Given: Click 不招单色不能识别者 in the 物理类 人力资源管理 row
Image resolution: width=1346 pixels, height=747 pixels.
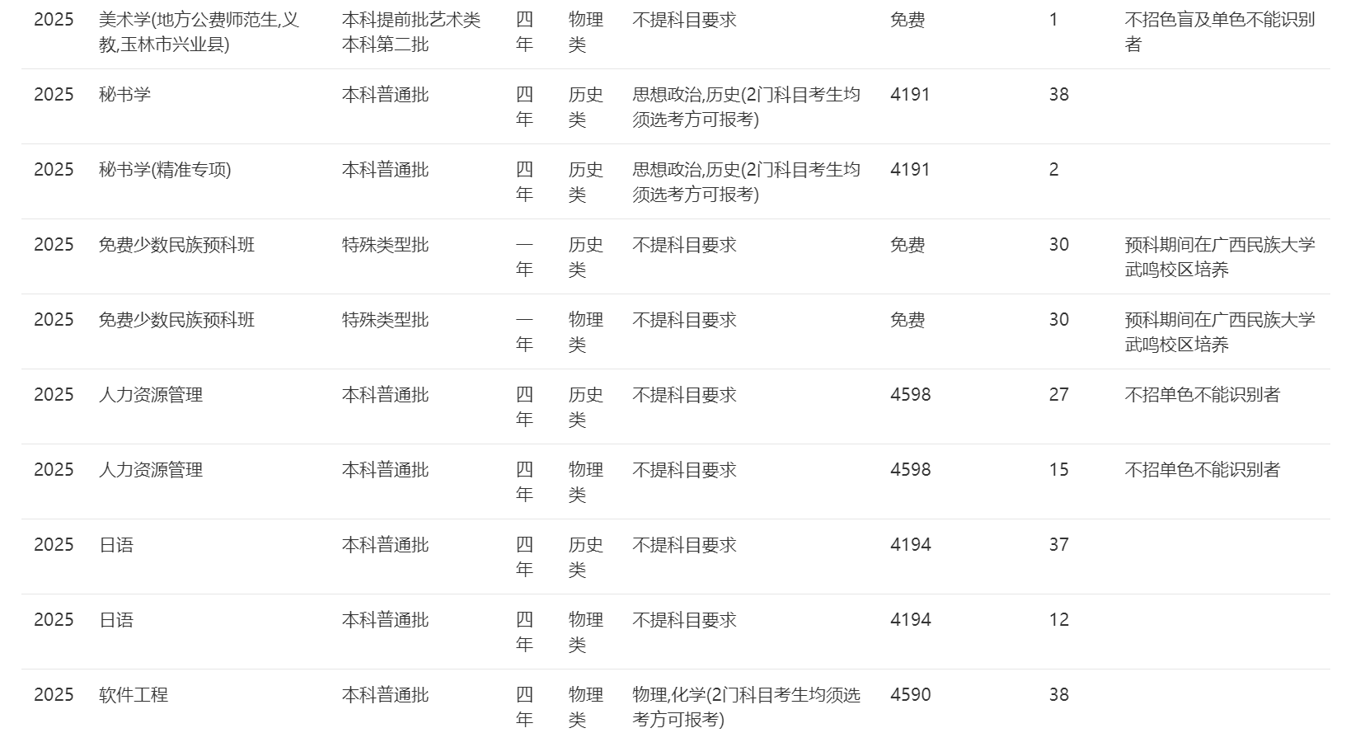Looking at the screenshot, I should (1202, 470).
